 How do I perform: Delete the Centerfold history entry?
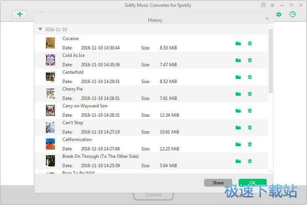click(x=250, y=77)
